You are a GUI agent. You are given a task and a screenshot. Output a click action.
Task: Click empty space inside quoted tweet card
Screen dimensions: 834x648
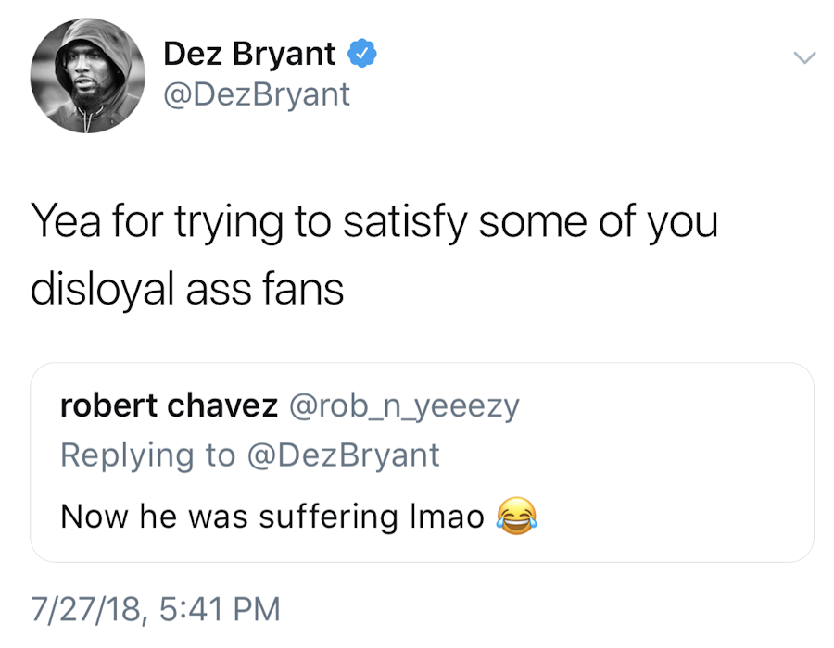tap(667, 463)
